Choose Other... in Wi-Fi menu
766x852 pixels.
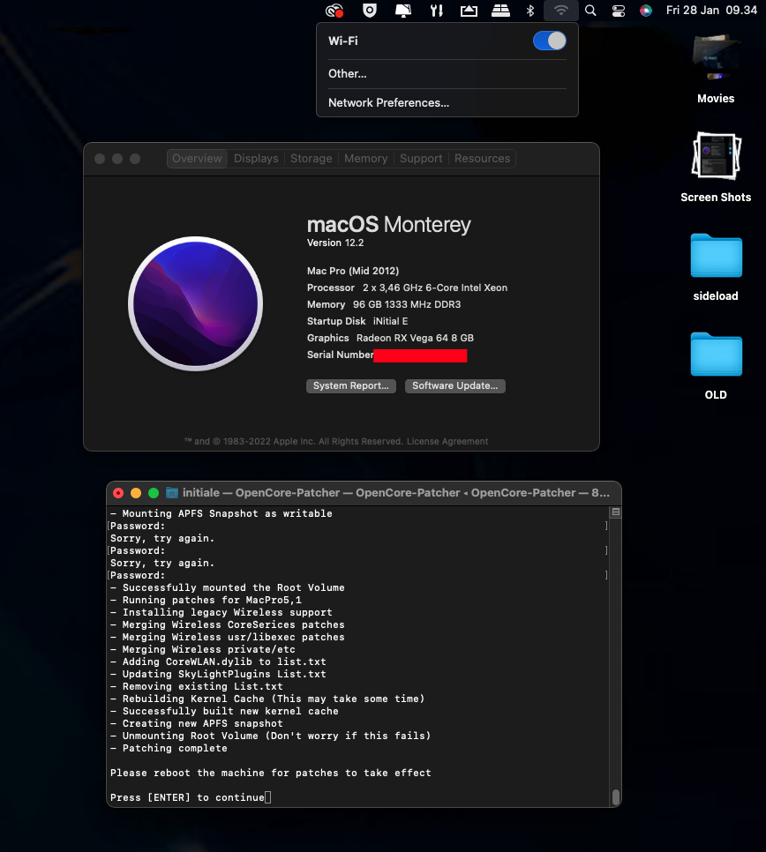(x=348, y=74)
